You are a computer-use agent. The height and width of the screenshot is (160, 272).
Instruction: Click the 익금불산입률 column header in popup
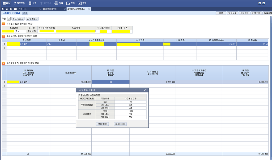tap(130, 98)
